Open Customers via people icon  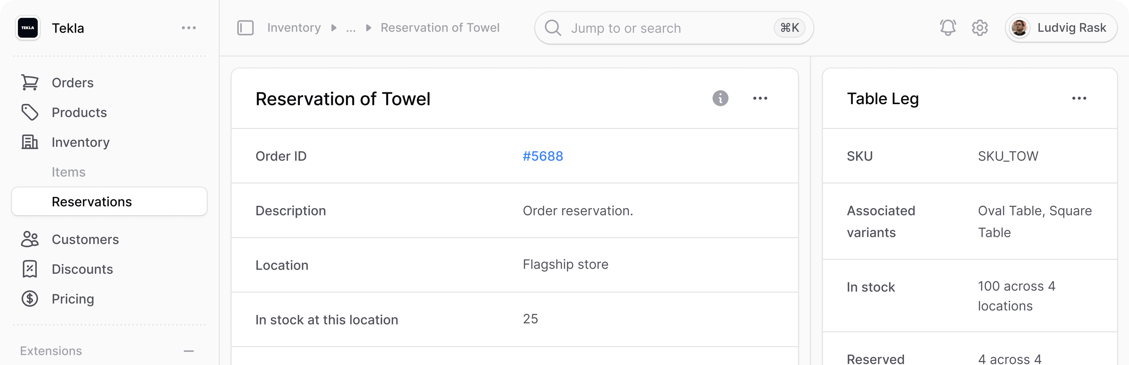pyautogui.click(x=30, y=239)
